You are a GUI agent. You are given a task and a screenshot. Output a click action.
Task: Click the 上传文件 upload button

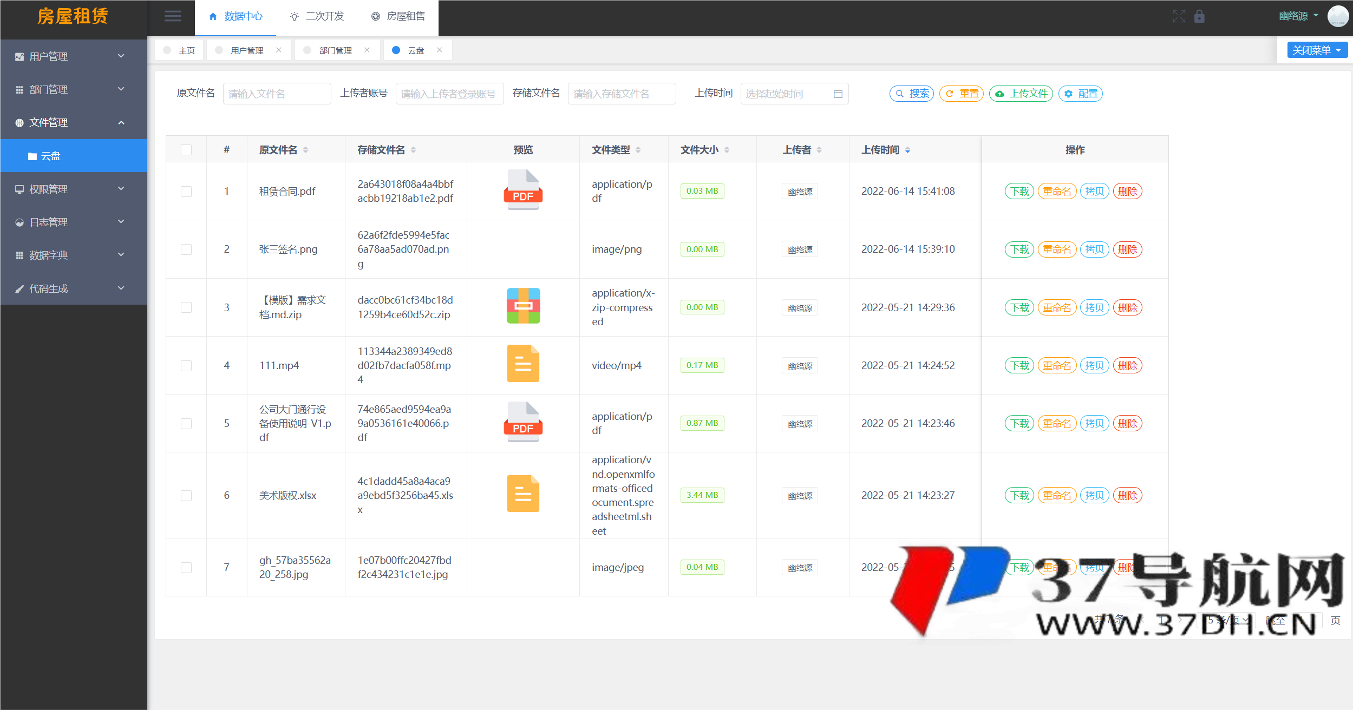coord(1020,94)
